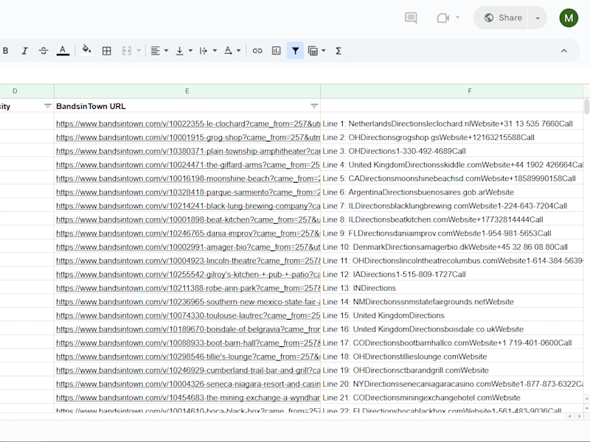Open filter views table icon
Screen dimensions: 590x442
[x=313, y=51]
